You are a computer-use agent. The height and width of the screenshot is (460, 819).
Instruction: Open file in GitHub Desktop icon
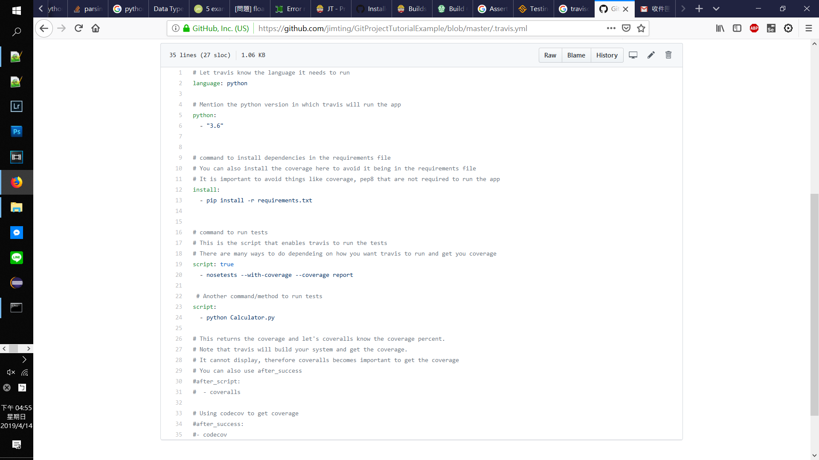633,55
